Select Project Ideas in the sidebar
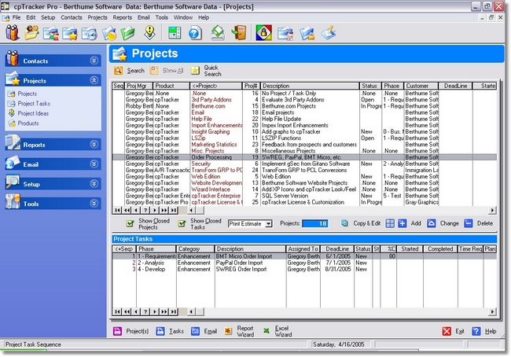 [x=33, y=113]
